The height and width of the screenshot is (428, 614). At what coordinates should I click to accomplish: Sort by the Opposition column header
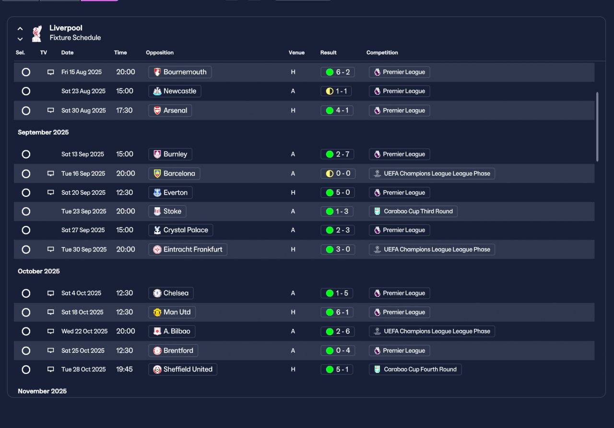(x=160, y=53)
